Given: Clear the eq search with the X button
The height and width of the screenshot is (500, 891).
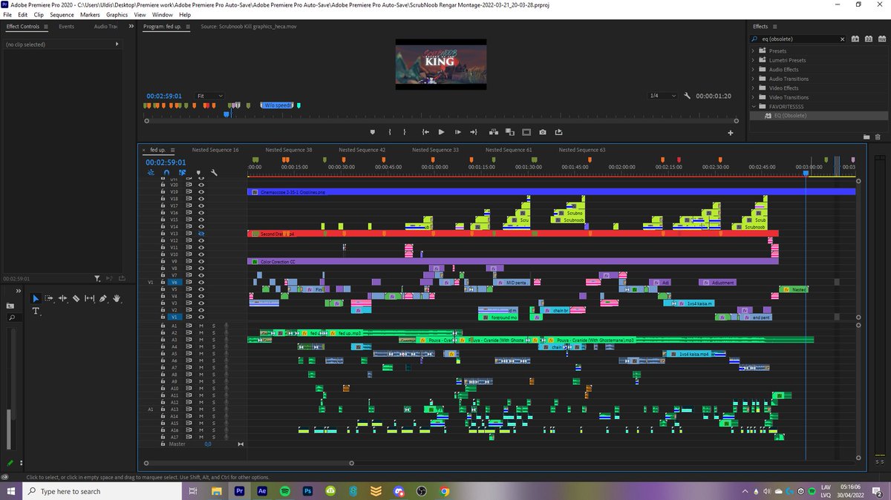Looking at the screenshot, I should coord(842,39).
